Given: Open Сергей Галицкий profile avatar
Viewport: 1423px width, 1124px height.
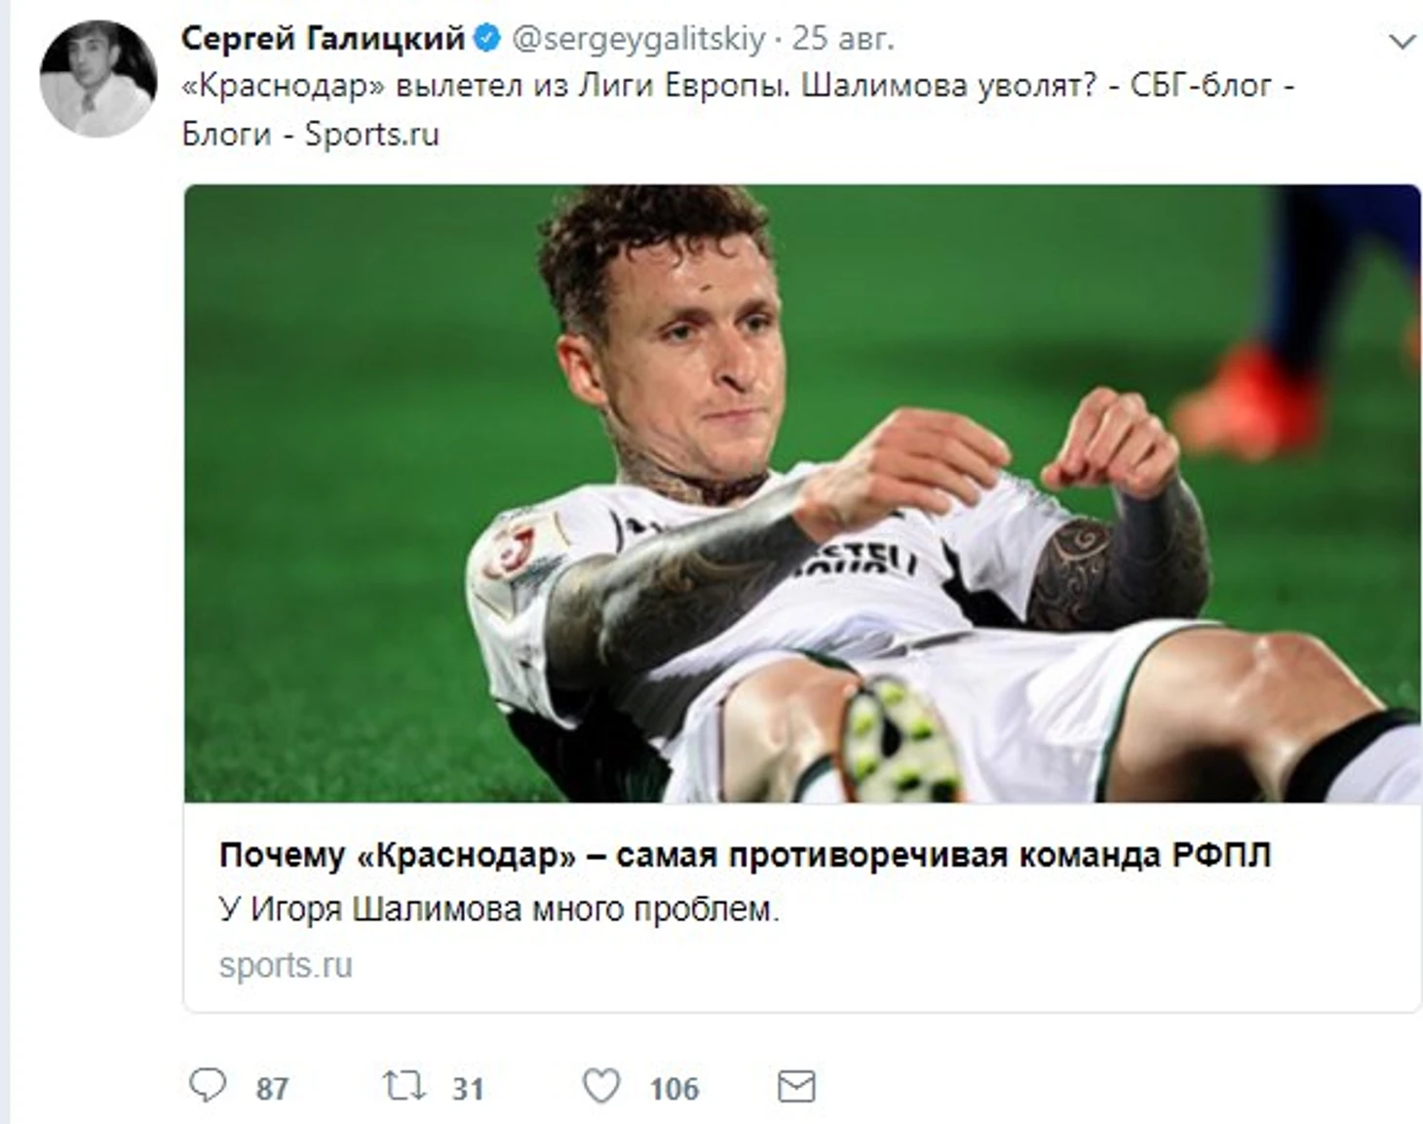Looking at the screenshot, I should [x=97, y=78].
